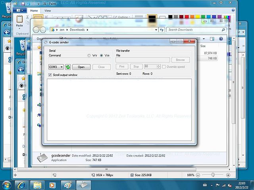The image size is (254, 190).
Task: Open Internet Explorer from taskbar
Action: 21,185
